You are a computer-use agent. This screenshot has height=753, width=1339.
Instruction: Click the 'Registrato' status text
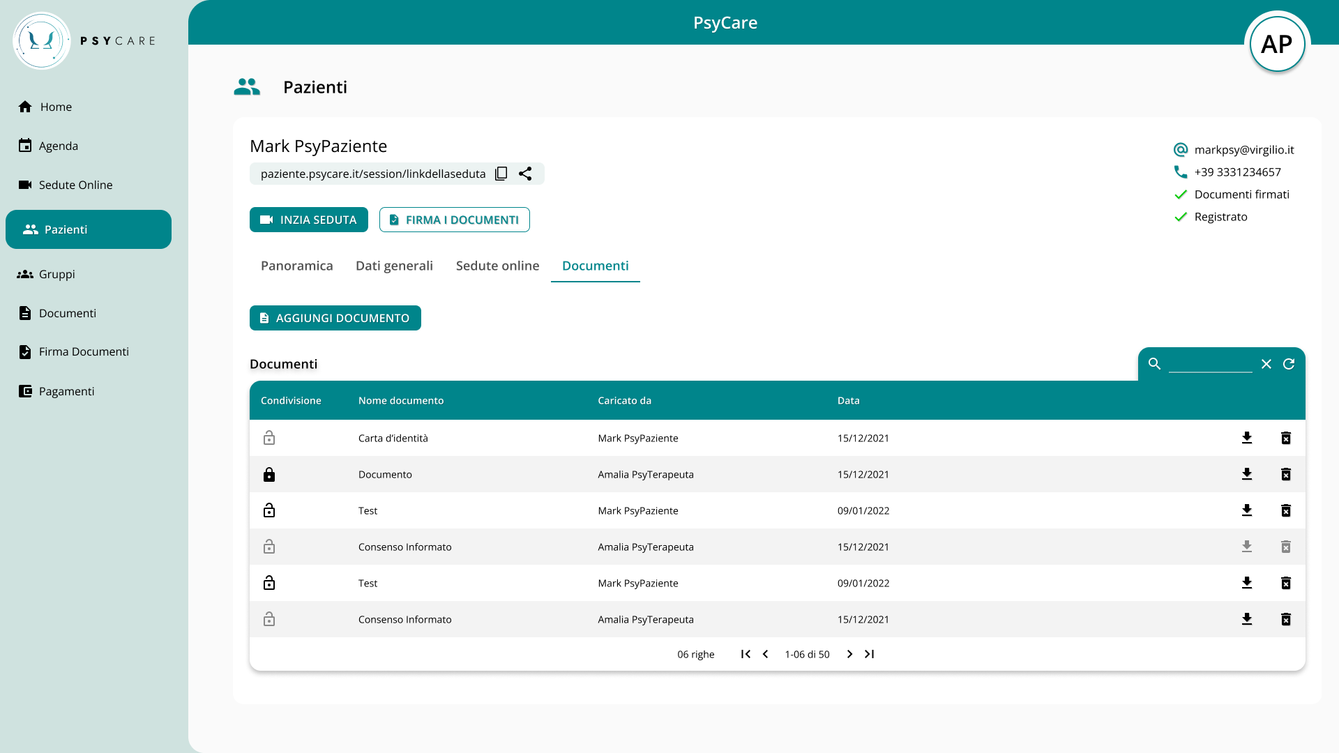[x=1221, y=217]
